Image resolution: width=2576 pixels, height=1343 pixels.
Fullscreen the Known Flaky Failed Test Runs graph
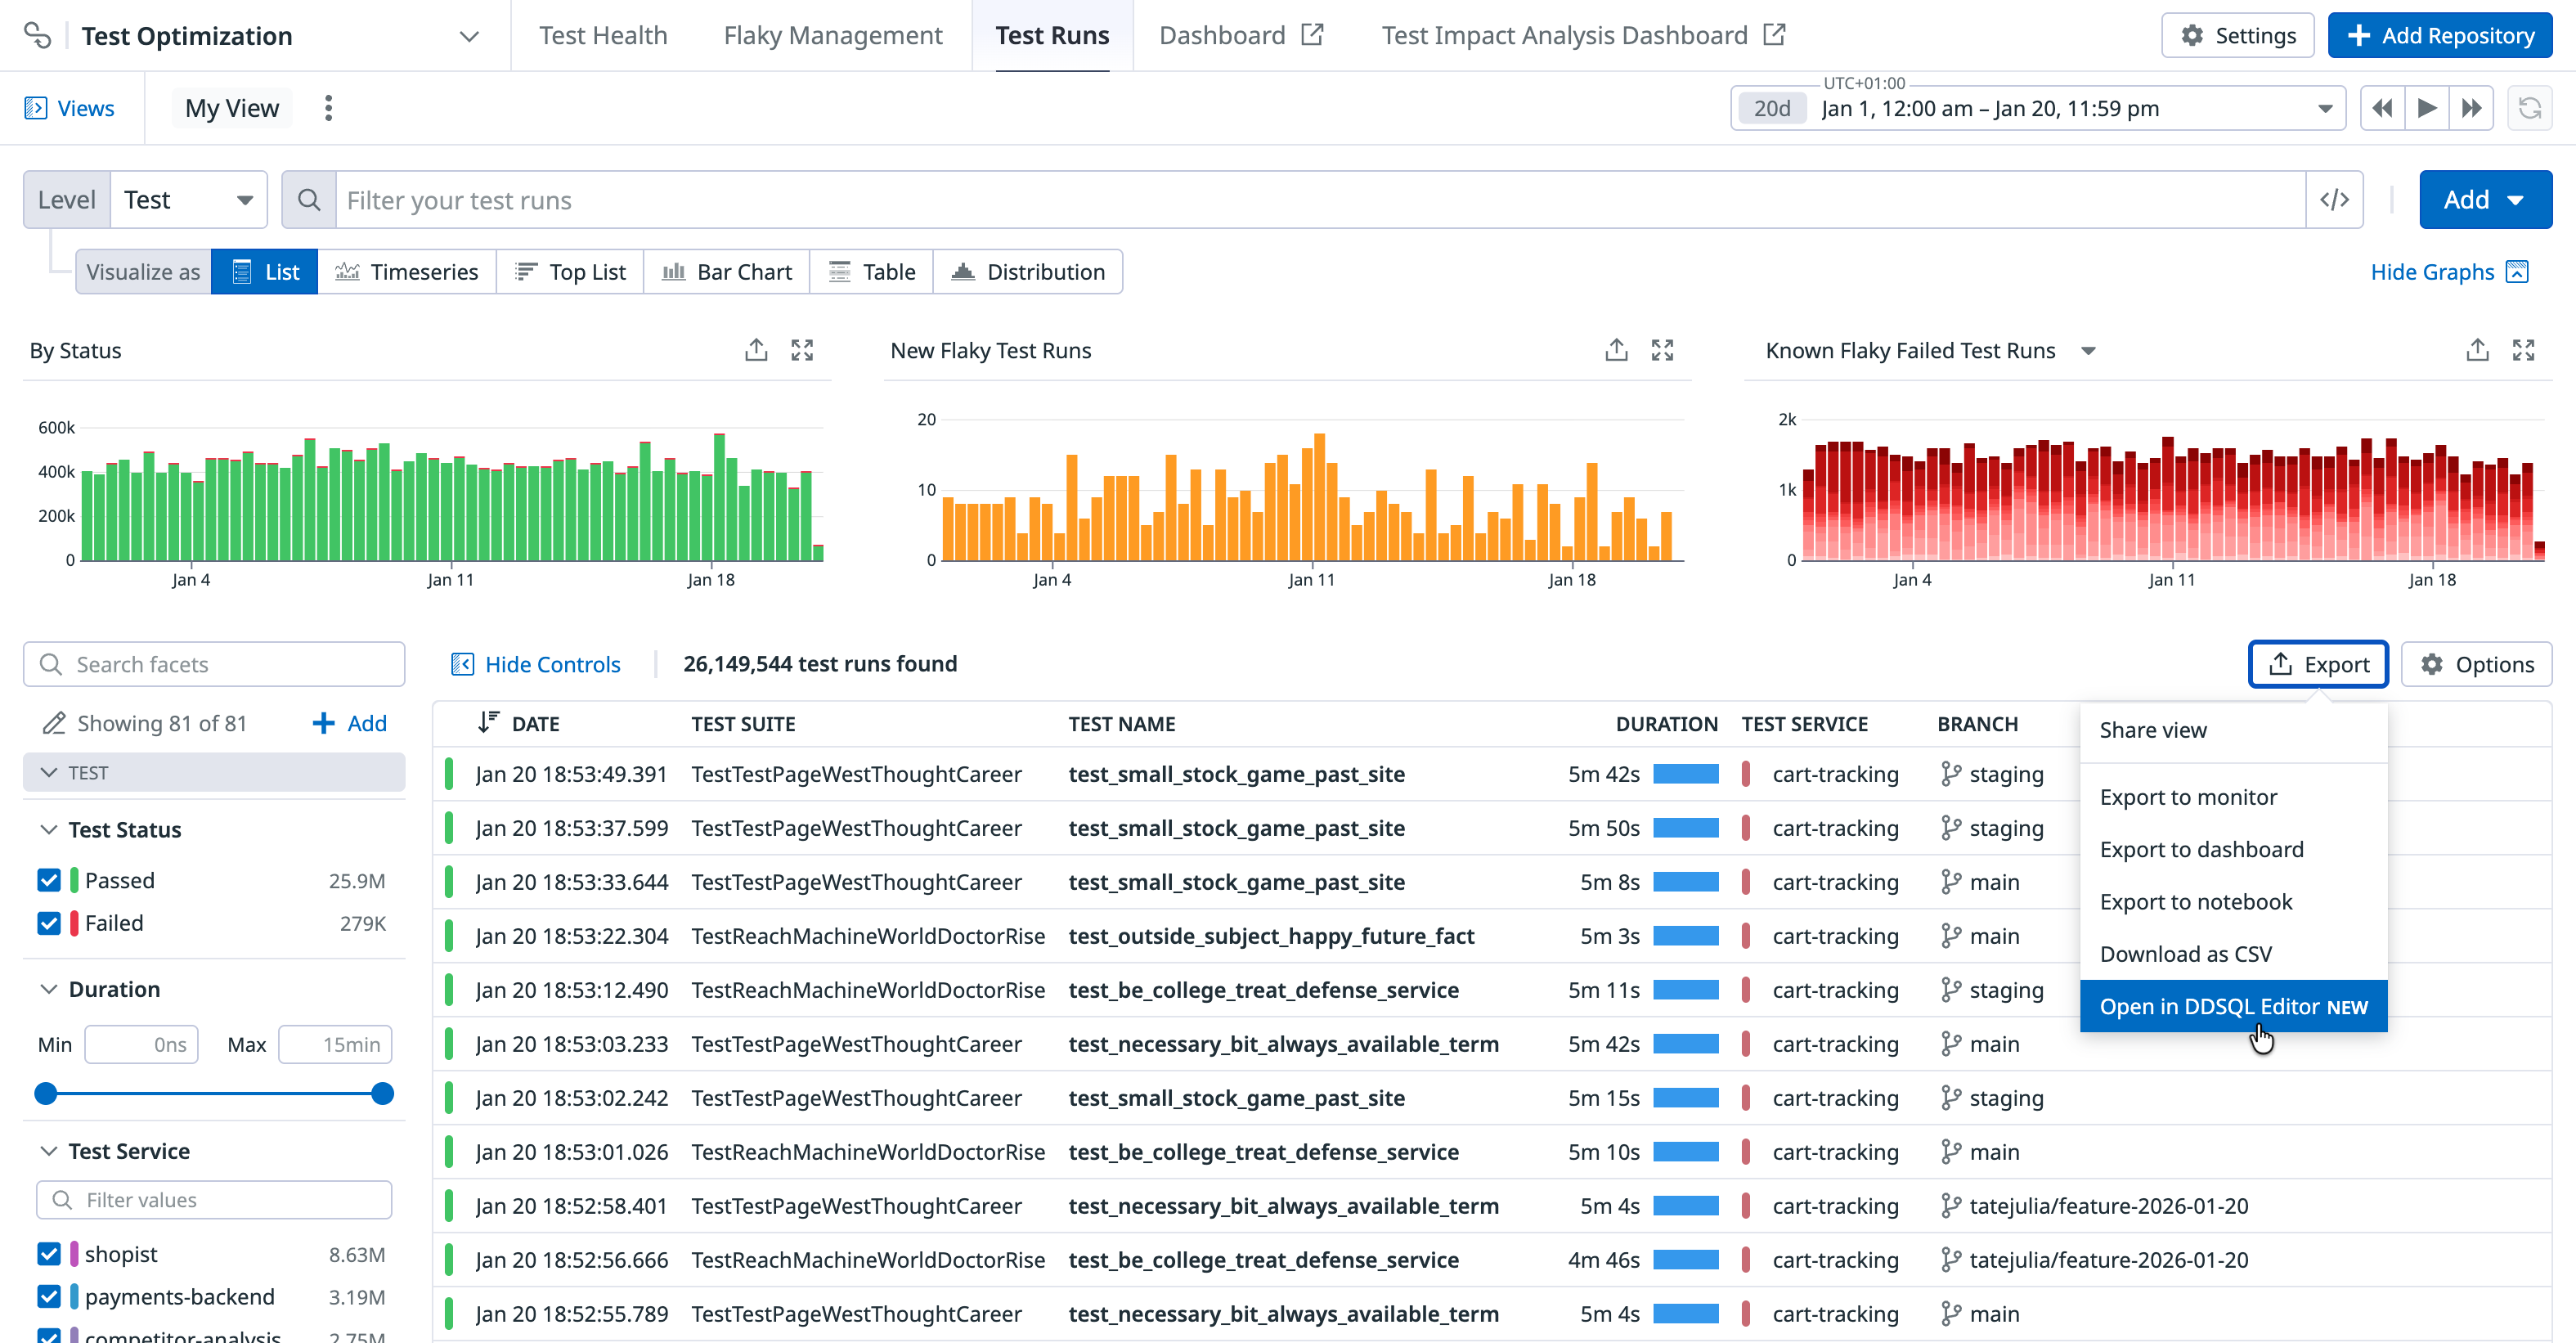[x=2523, y=350]
